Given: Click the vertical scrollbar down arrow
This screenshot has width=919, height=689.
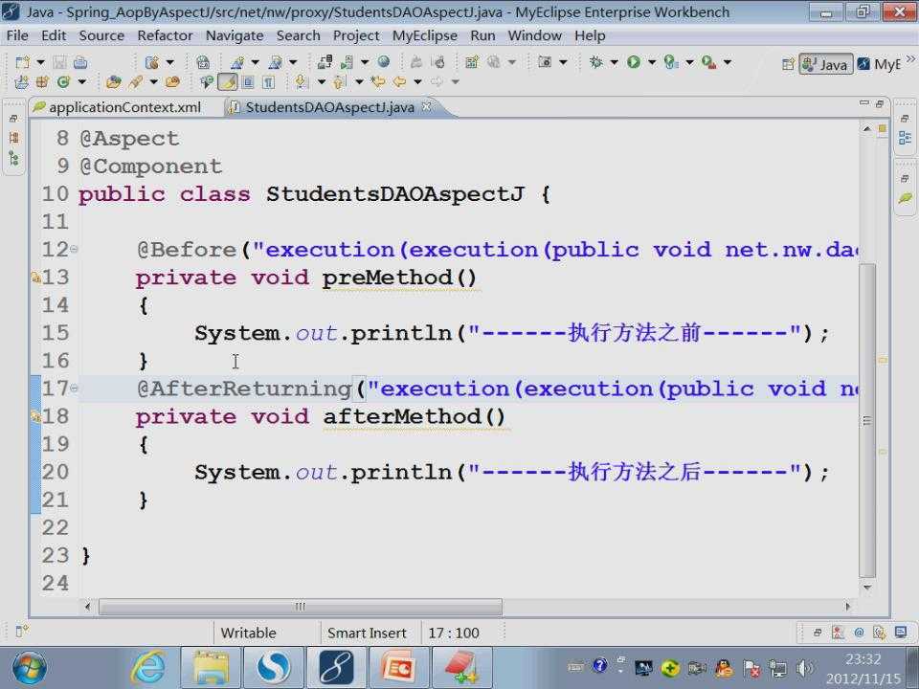Looking at the screenshot, I should pyautogui.click(x=867, y=587).
